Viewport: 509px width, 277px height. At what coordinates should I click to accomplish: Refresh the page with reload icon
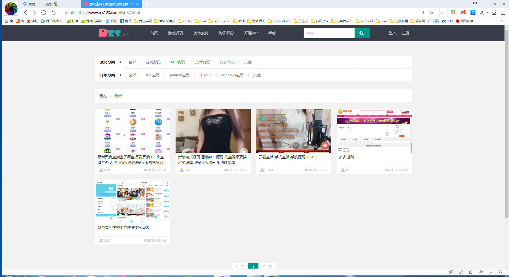(44, 12)
